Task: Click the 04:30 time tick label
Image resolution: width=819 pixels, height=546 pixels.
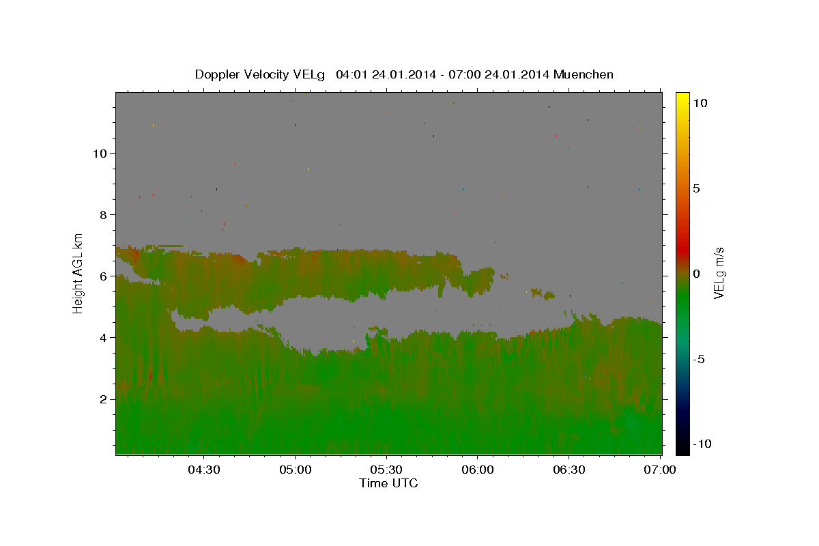Action: 203,470
